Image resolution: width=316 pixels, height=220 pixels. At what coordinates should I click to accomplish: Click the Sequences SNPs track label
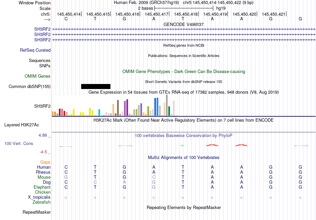click(x=40, y=63)
